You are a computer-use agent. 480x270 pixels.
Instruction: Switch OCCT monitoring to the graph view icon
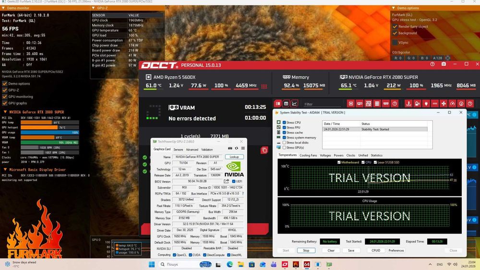click(x=295, y=104)
